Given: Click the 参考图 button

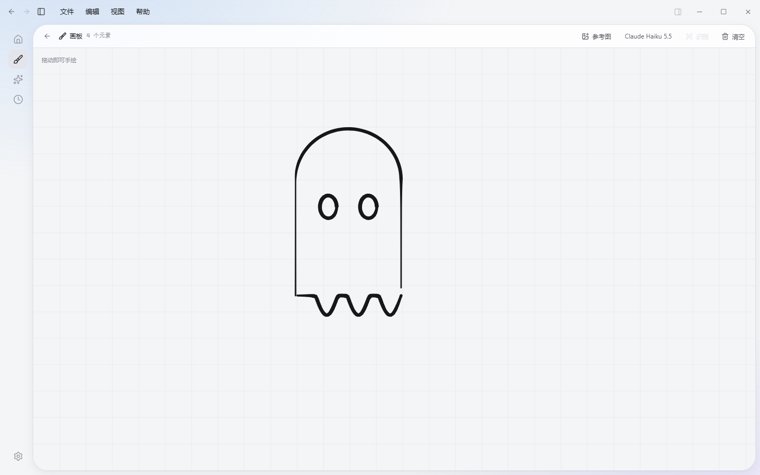Looking at the screenshot, I should (x=596, y=36).
